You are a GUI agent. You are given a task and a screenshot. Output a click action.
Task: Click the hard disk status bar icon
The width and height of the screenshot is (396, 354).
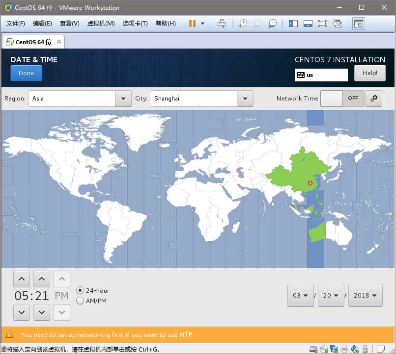[313, 349]
